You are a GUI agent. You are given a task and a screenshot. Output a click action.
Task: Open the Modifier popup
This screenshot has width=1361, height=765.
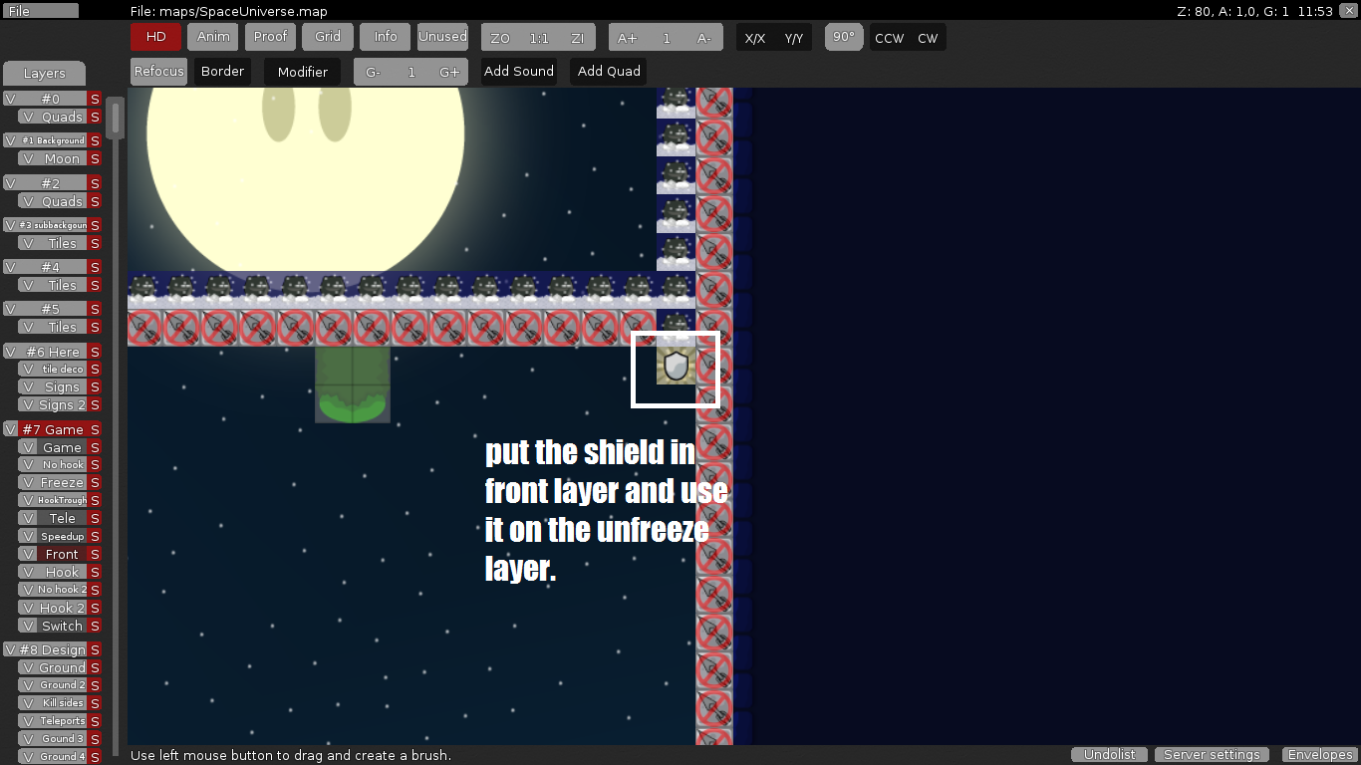coord(302,72)
